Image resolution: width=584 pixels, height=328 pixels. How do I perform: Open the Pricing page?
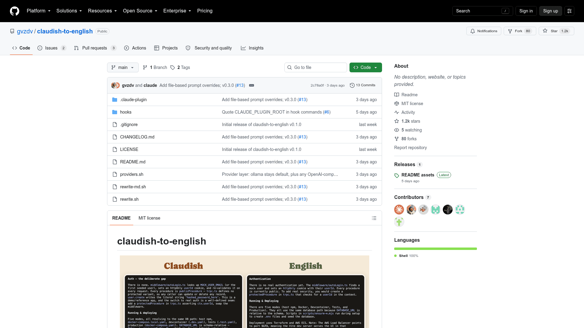coord(205,11)
